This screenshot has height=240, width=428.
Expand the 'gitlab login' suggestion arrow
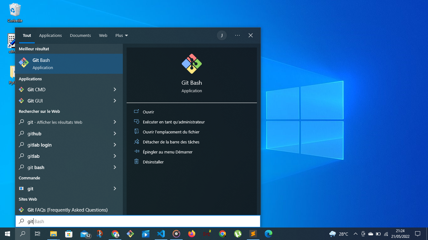click(x=115, y=145)
